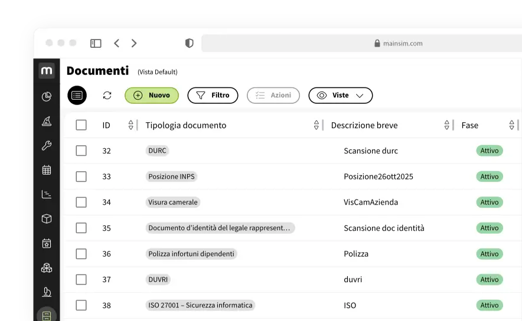Refresh the documents list
Screen dimensions: 522x321
pyautogui.click(x=107, y=96)
